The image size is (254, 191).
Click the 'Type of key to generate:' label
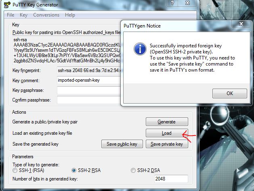(x=36, y=165)
